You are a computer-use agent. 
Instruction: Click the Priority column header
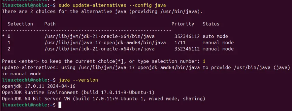pos(183,24)
